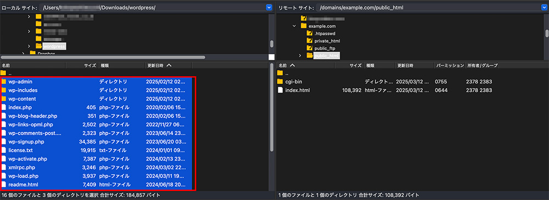Image resolution: width=549 pixels, height=200 pixels.
Task: Click the wp-content folder icon
Action: coord(4,99)
